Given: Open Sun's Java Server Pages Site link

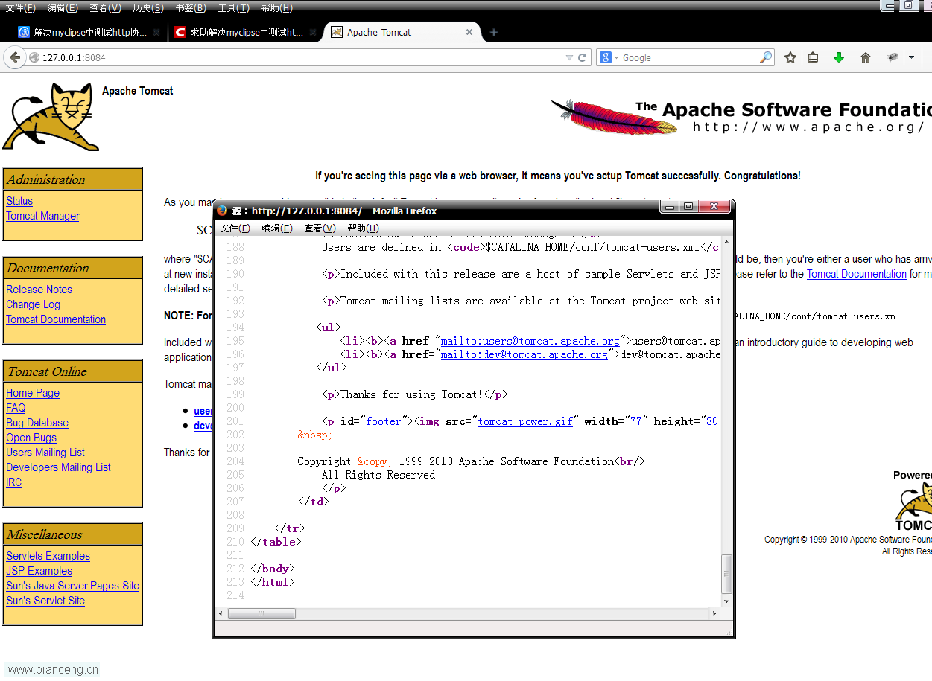Looking at the screenshot, I should [72, 586].
